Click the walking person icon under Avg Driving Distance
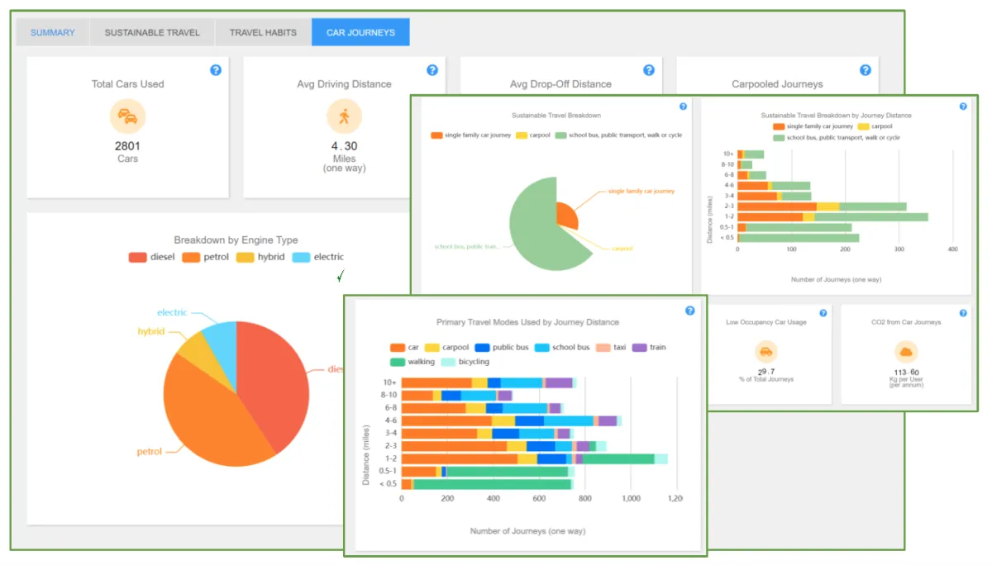The width and height of the screenshot is (992, 565). pyautogui.click(x=344, y=116)
